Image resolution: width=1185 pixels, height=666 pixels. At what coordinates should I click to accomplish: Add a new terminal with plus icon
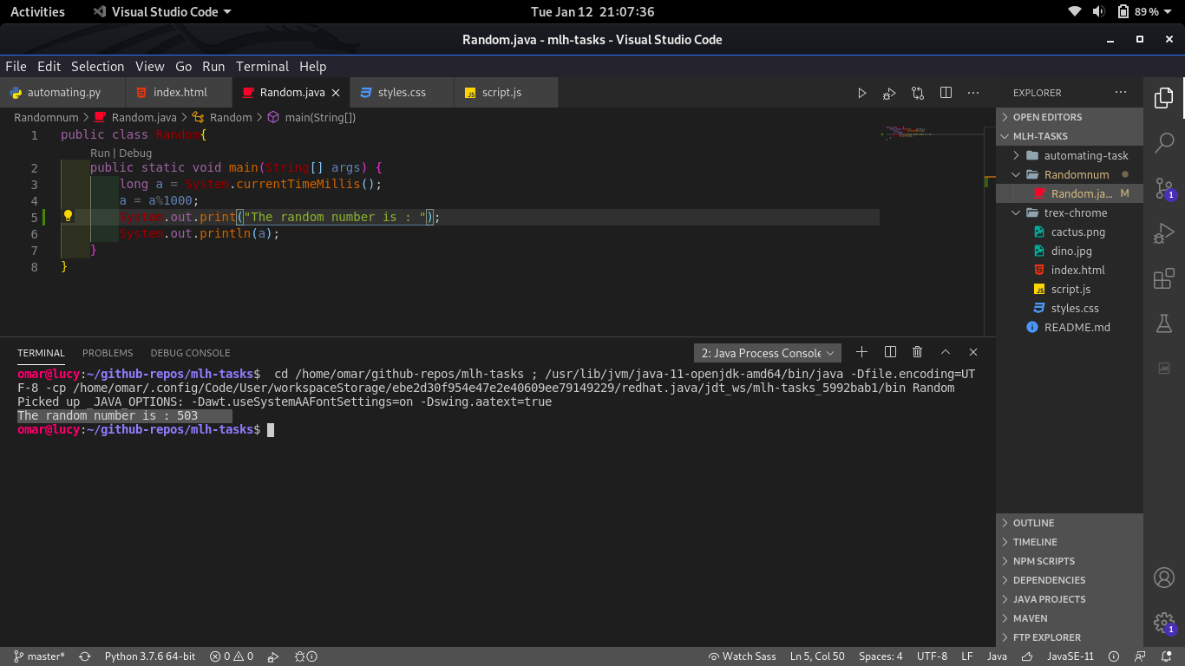861,352
